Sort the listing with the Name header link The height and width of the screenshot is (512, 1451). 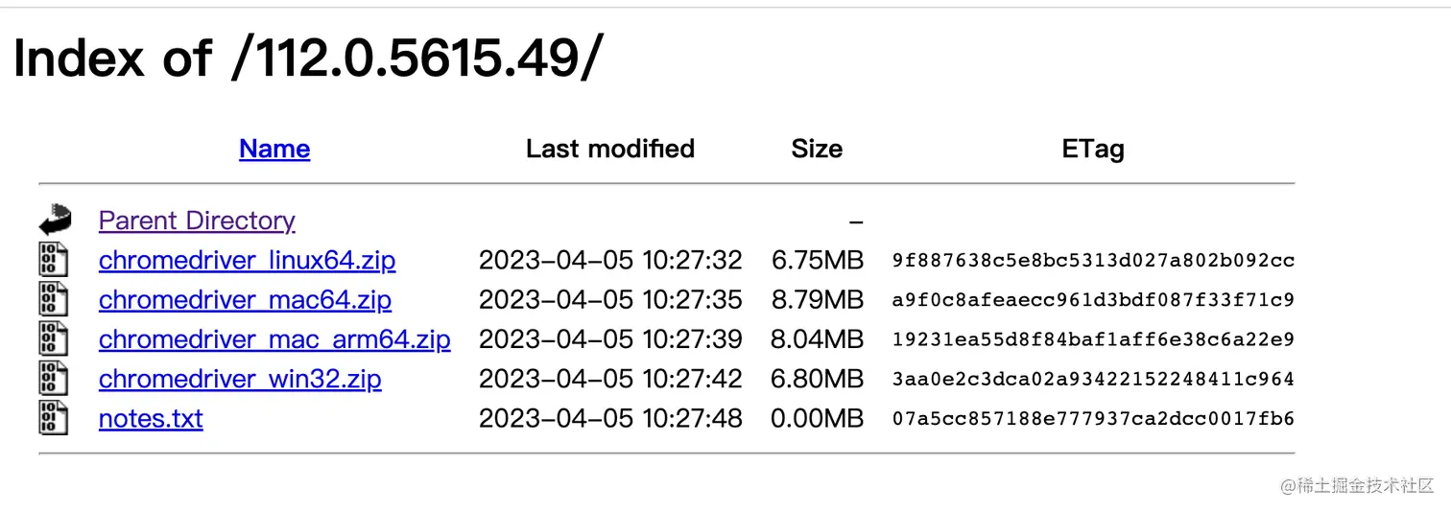tap(274, 149)
